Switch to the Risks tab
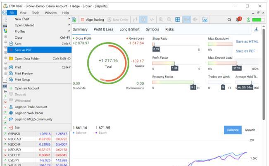This screenshot has width=269, height=166. pyautogui.click(x=169, y=29)
